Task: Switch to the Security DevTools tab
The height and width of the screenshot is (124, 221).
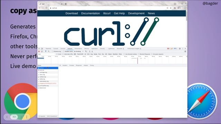Action: pyautogui.click(x=102, y=49)
